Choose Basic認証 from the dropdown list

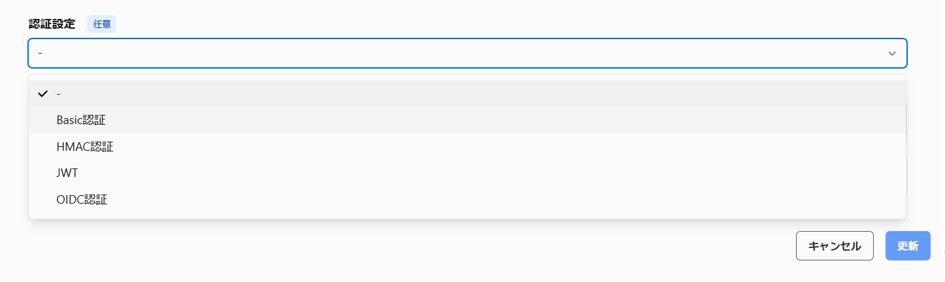tap(81, 120)
